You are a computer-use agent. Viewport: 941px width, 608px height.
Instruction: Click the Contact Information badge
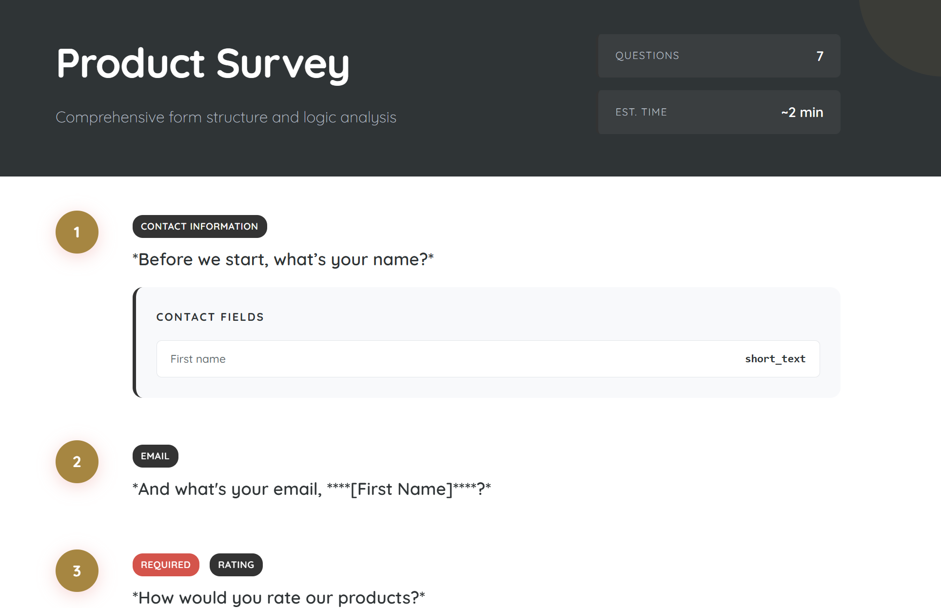click(x=199, y=227)
